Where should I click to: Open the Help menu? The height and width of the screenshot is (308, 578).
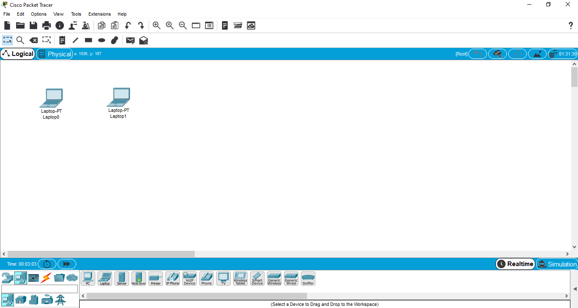pyautogui.click(x=122, y=14)
